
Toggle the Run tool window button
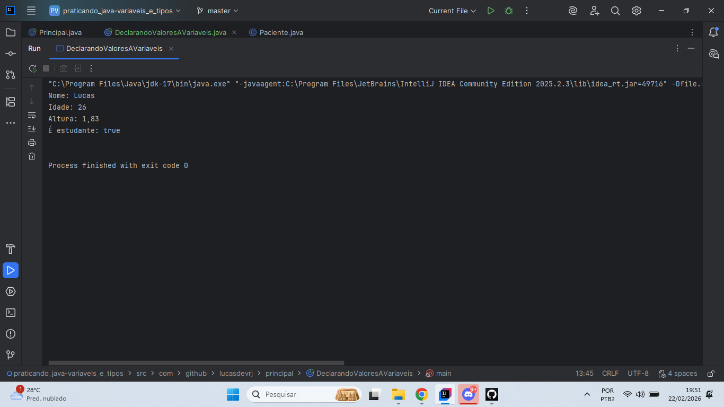click(11, 270)
